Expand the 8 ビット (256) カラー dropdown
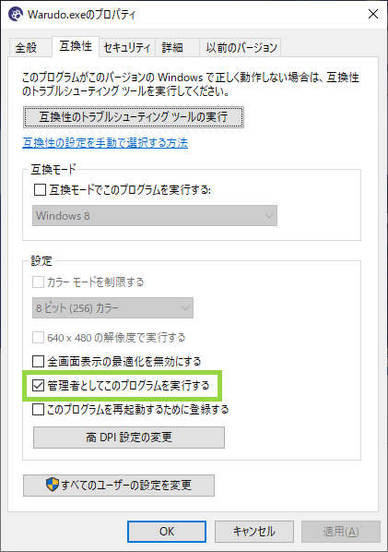The height and width of the screenshot is (552, 388). pos(112,308)
